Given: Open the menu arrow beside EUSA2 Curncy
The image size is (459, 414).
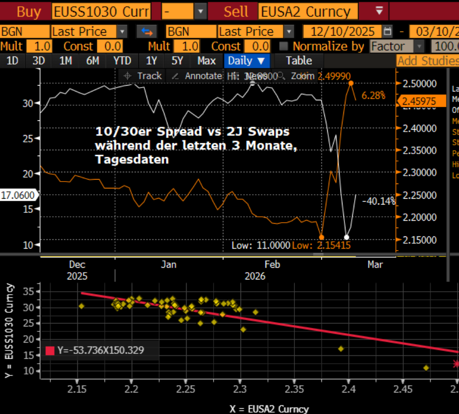Looking at the screenshot, I should coord(379,11).
